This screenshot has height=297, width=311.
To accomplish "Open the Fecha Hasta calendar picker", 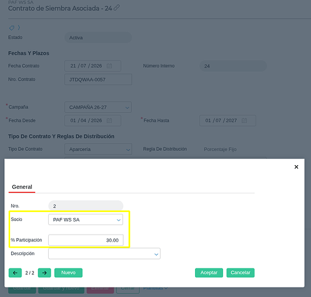I will (x=244, y=121).
